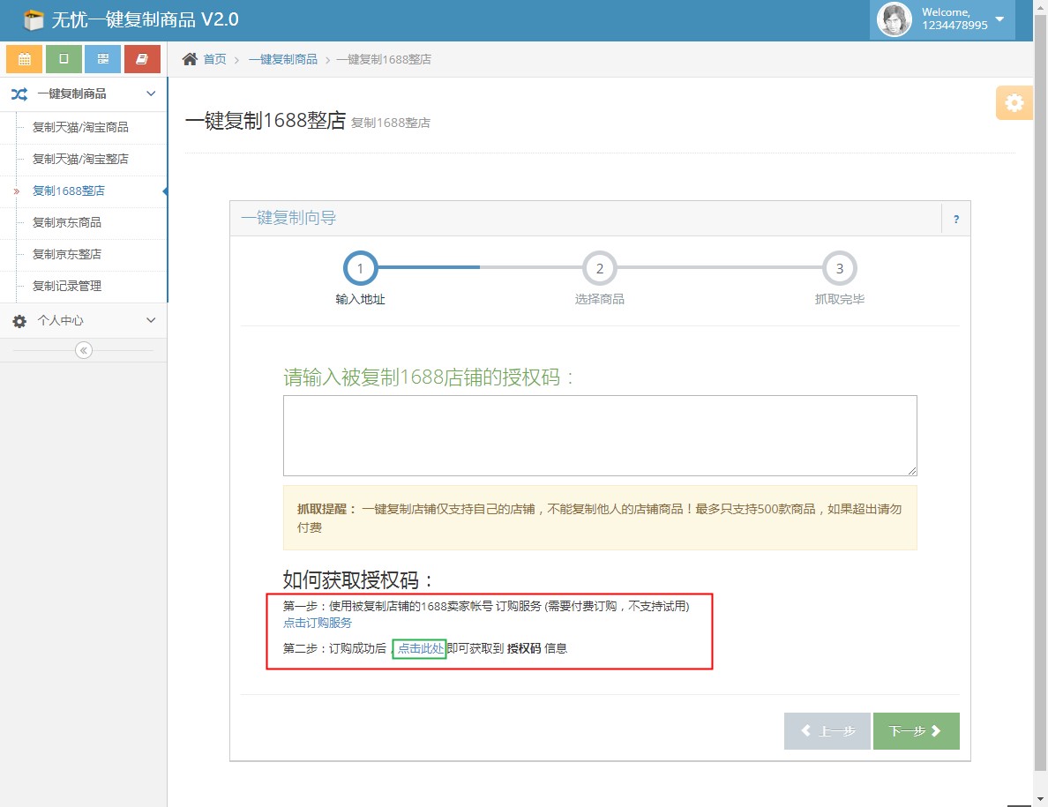1048x807 pixels.
Task: Click the 点击此处 link for 授权码
Action: pos(420,648)
